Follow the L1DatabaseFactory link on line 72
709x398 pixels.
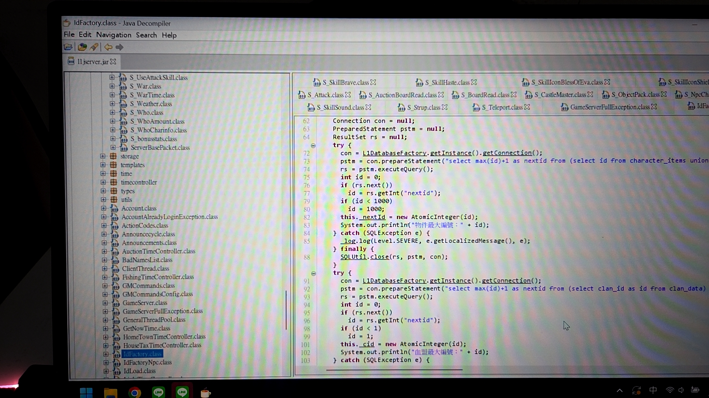[394, 153]
